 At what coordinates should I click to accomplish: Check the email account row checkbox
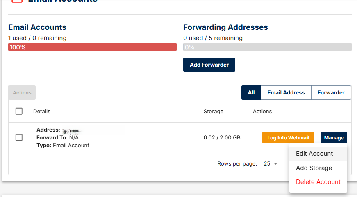coord(19,137)
